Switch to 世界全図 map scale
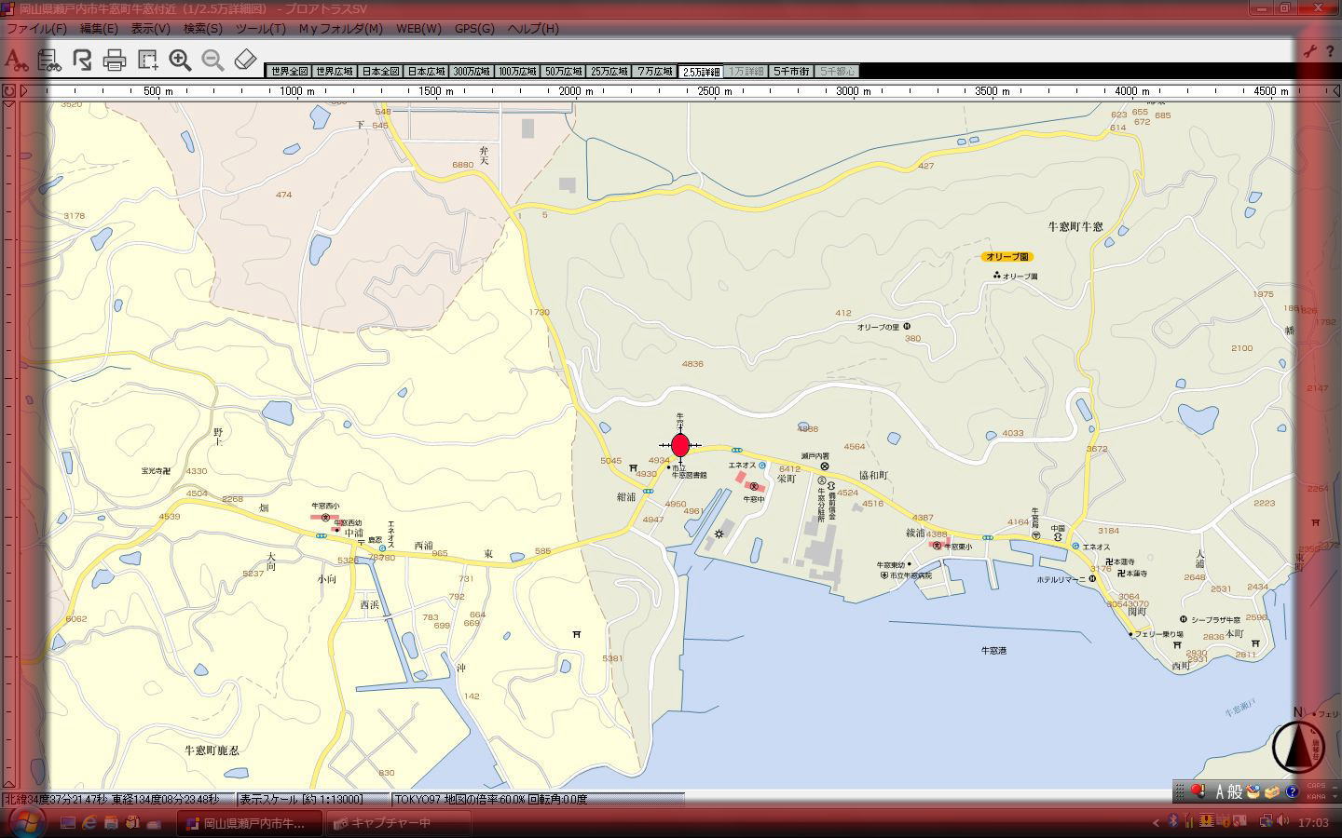Screen dimensions: 1342x838 point(288,72)
